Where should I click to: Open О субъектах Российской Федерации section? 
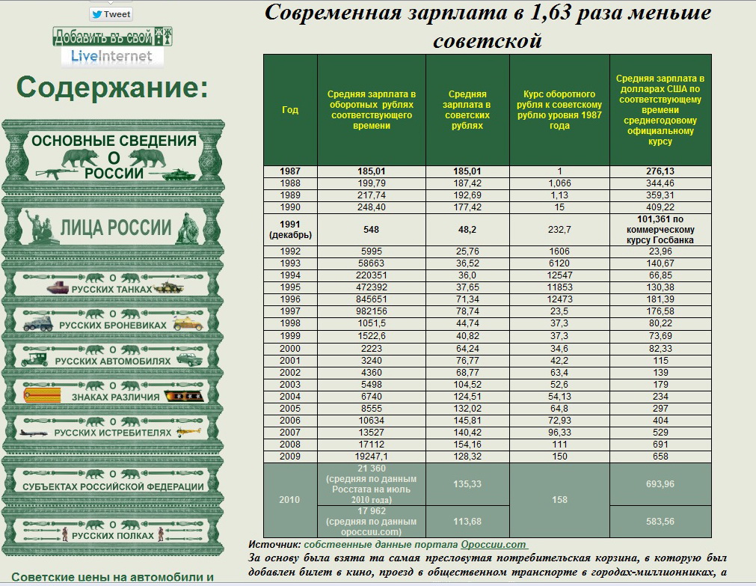tap(114, 480)
